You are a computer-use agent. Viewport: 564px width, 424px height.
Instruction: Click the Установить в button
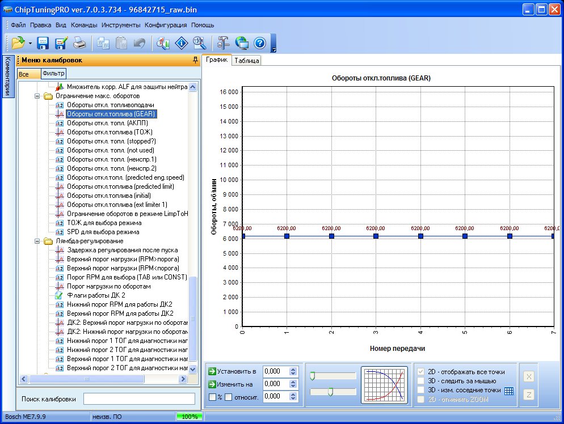[x=232, y=371]
